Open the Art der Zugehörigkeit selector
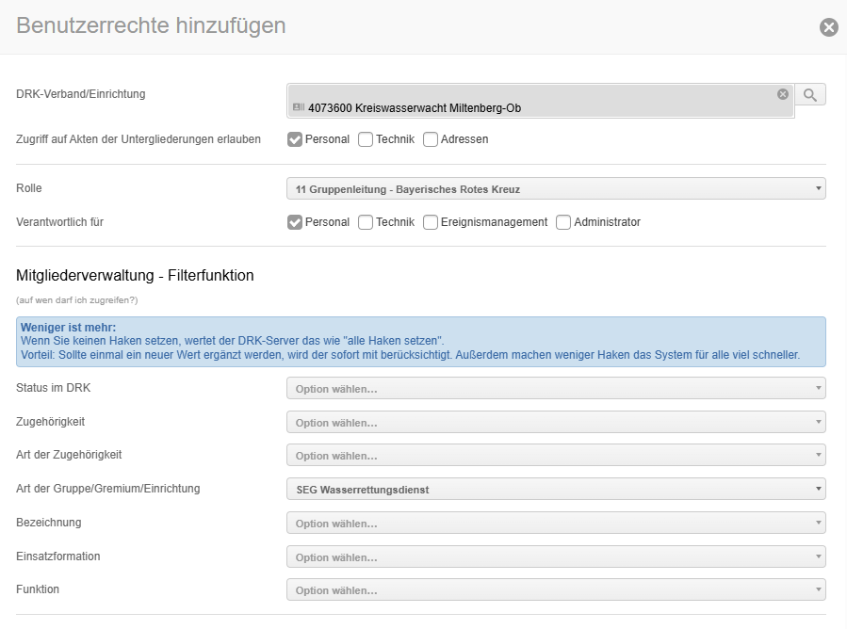847x629 pixels. coord(556,456)
